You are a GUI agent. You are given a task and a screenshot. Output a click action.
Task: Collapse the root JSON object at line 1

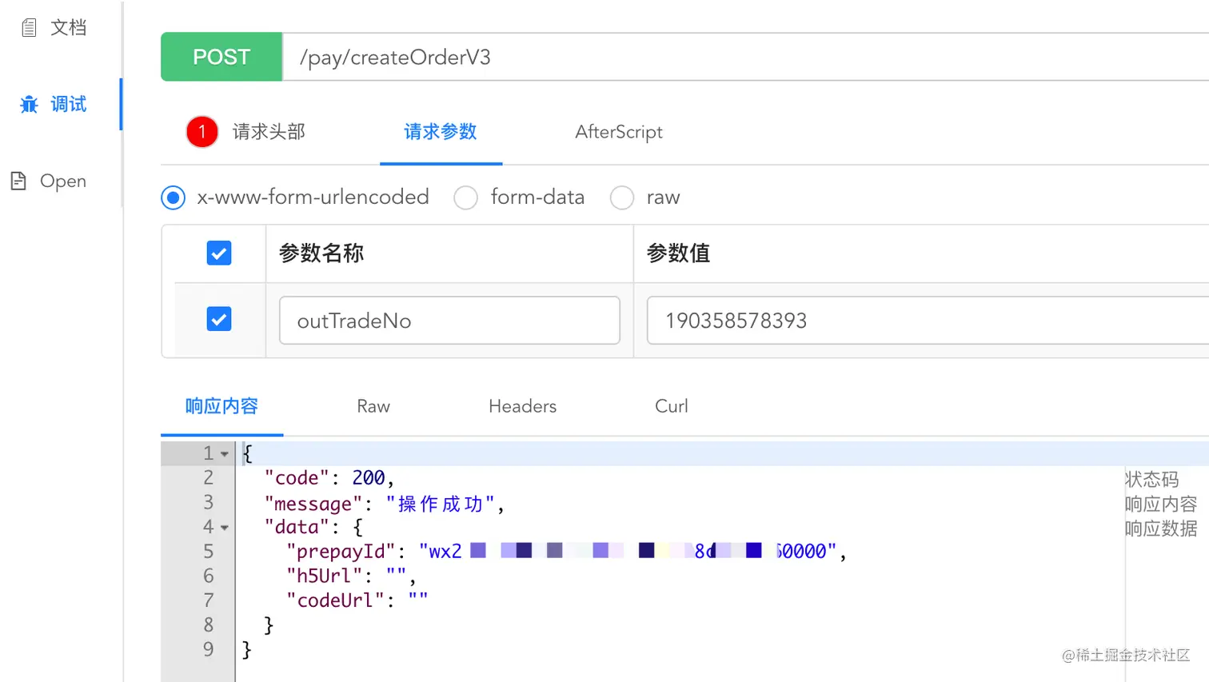point(224,453)
